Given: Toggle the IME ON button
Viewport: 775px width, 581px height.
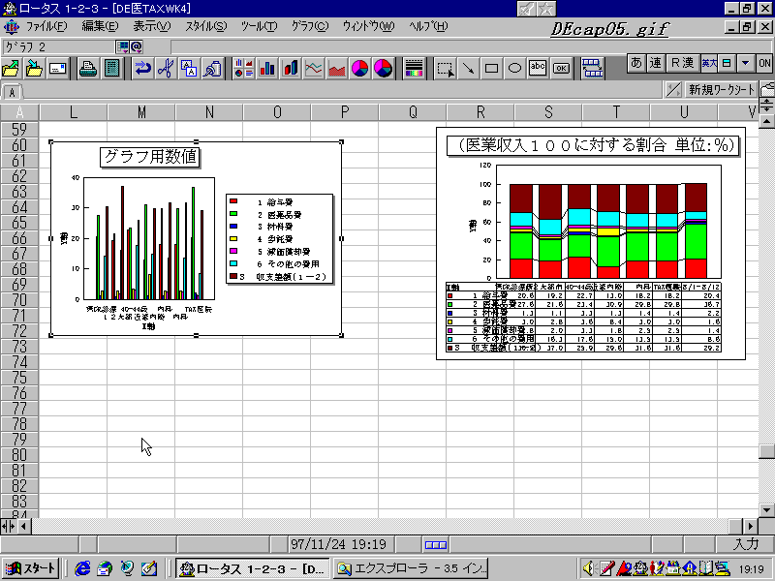Looking at the screenshot, I should [764, 63].
